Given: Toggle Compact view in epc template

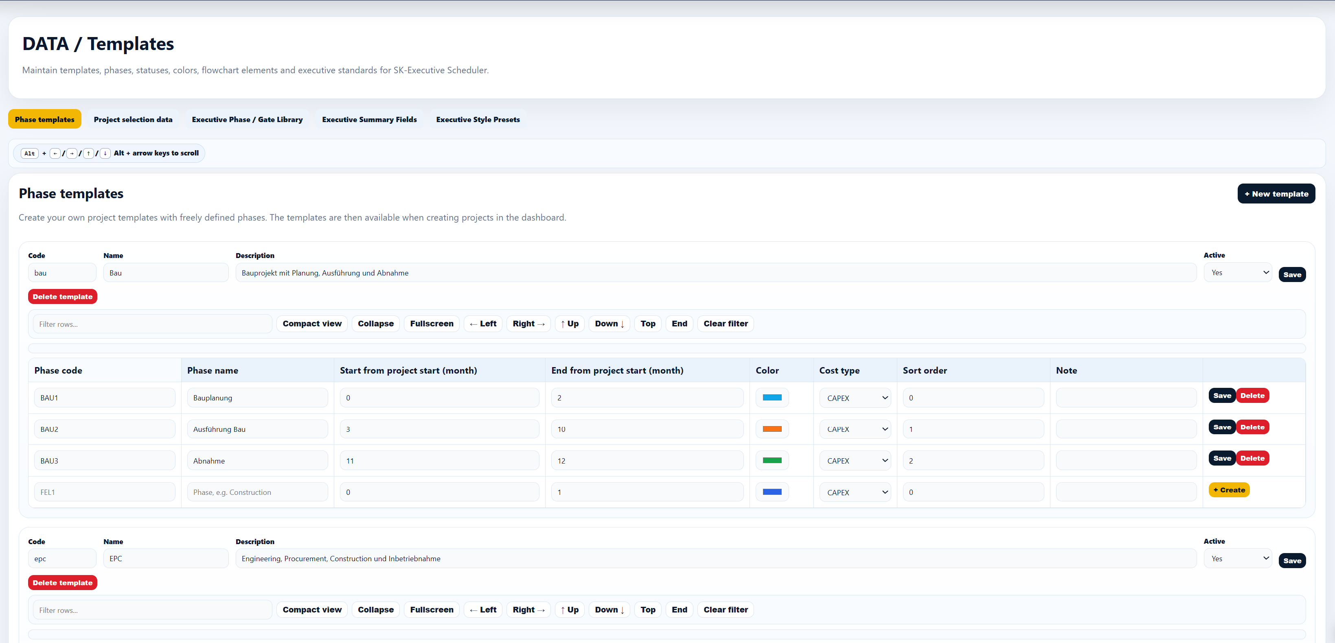Looking at the screenshot, I should point(312,609).
